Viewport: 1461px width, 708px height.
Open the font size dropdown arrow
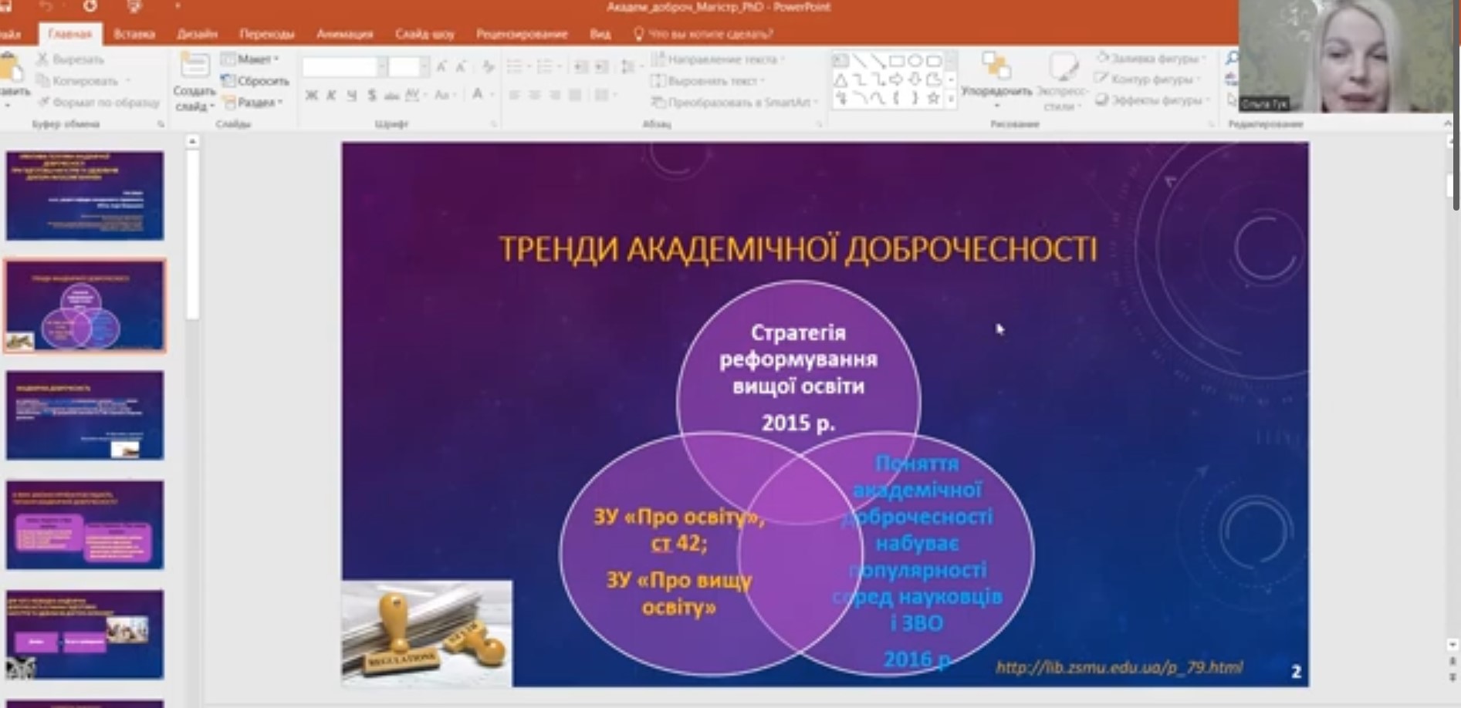[x=424, y=67]
